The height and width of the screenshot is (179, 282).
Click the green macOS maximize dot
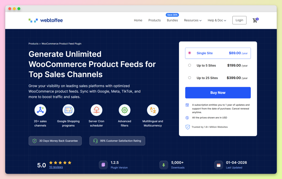(19, 9)
